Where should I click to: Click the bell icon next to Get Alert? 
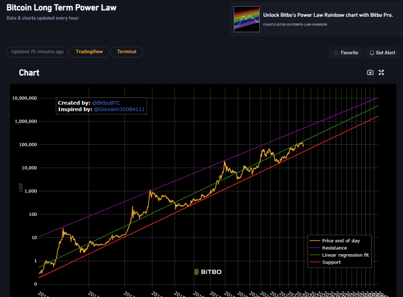coord(372,53)
